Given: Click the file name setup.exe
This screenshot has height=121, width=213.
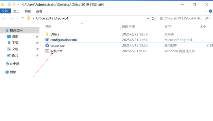Looking at the screenshot, I should [58, 45].
